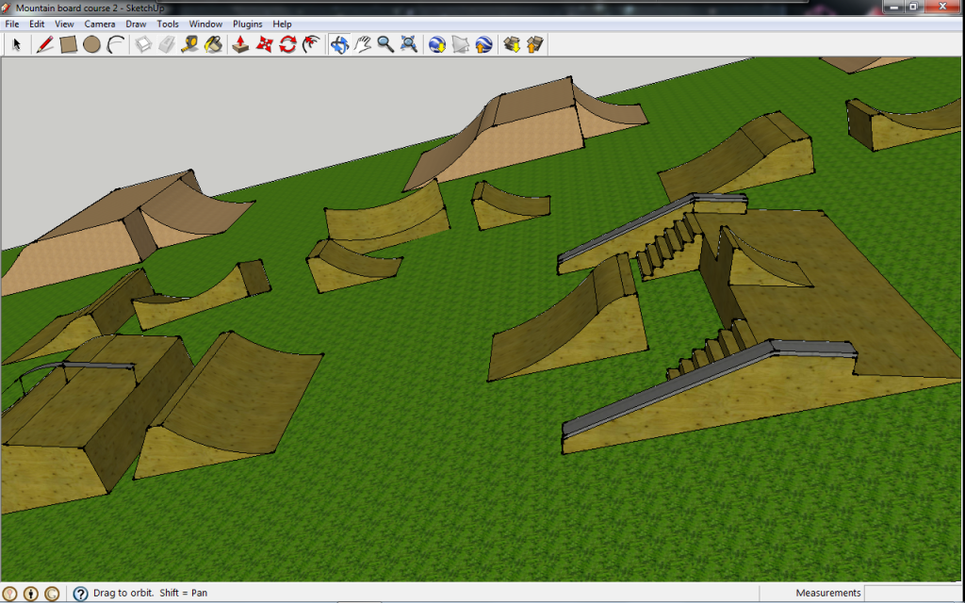965x603 pixels.
Task: Choose the Rotate tool
Action: pyautogui.click(x=287, y=44)
